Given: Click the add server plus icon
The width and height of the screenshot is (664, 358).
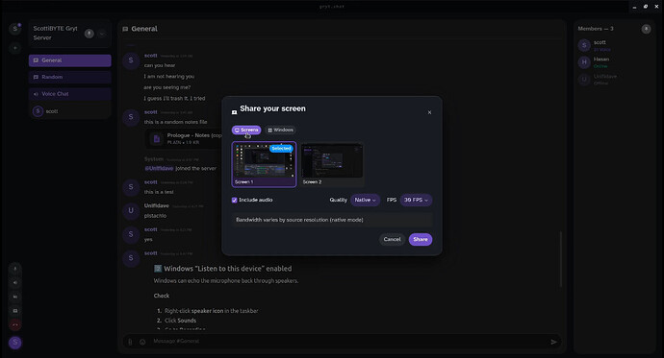Looking at the screenshot, I should click(x=15, y=48).
